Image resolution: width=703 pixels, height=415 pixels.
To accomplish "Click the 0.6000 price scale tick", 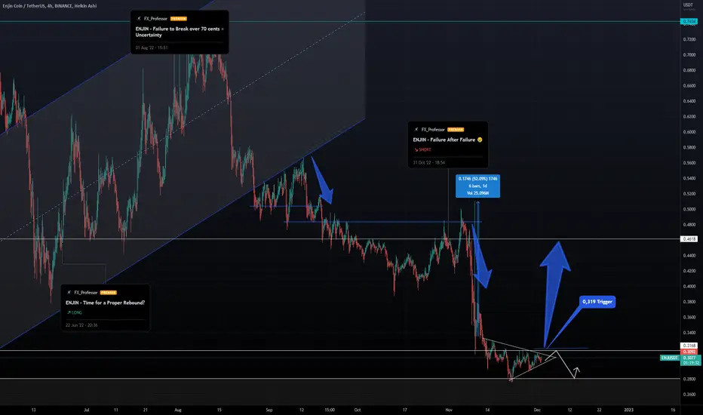I will (689, 132).
